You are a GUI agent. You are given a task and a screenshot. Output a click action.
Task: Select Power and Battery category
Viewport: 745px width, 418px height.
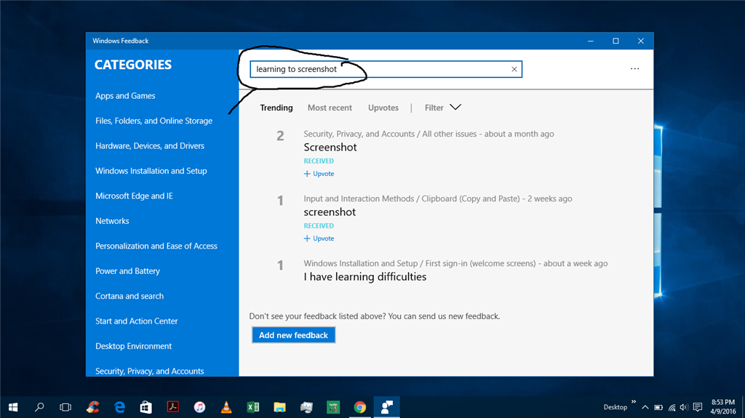point(127,271)
